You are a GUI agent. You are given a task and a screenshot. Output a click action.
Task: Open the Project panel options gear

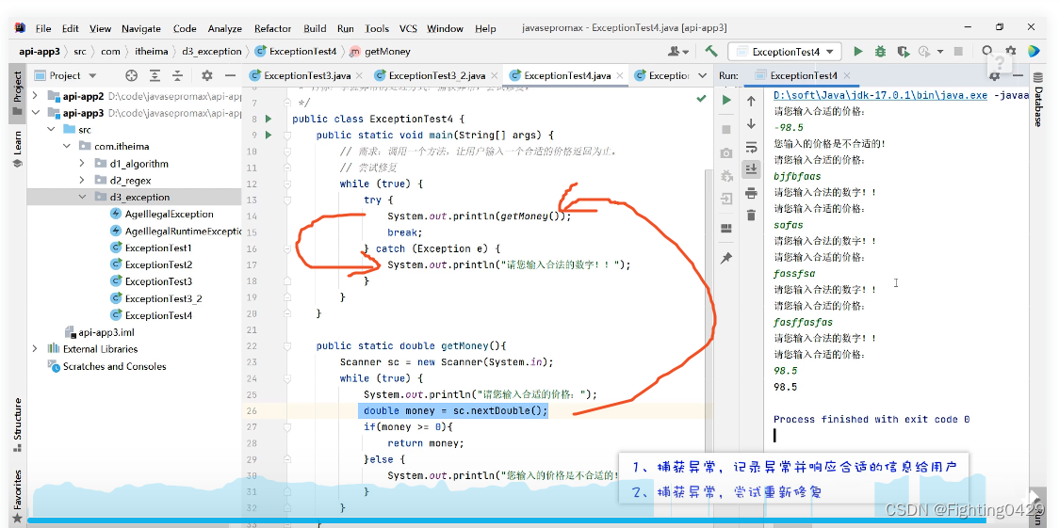pos(207,75)
